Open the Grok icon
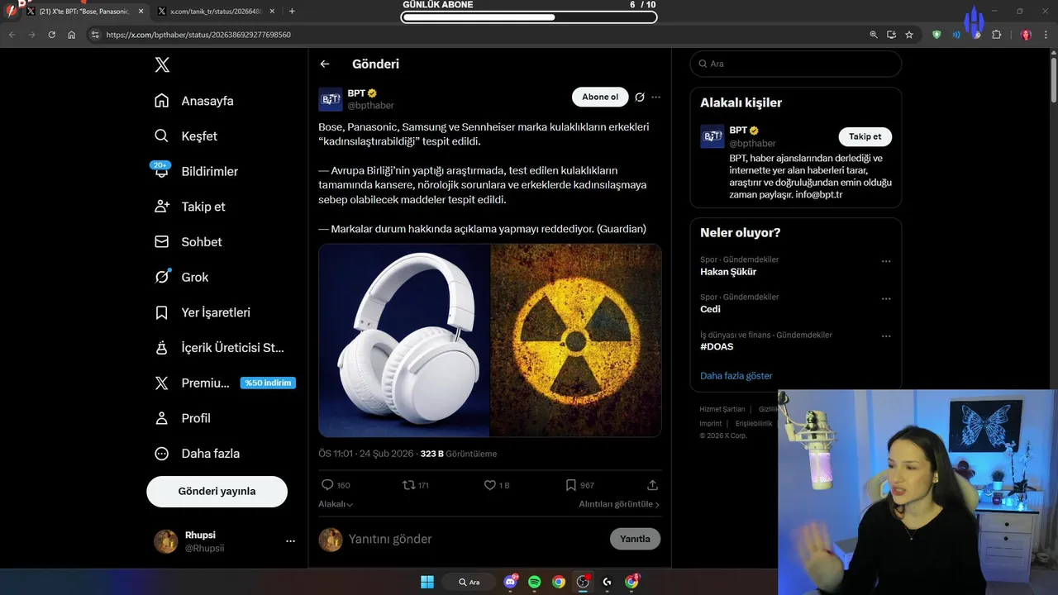The image size is (1058, 595). click(162, 277)
